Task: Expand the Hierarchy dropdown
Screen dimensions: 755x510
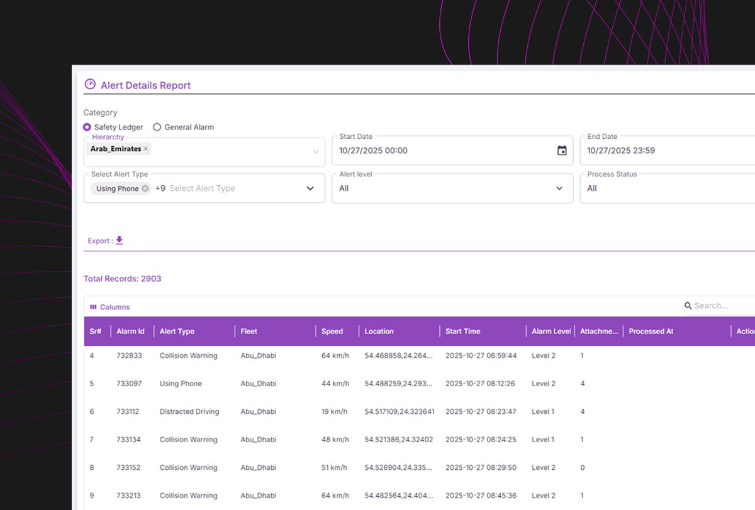Action: click(x=316, y=151)
